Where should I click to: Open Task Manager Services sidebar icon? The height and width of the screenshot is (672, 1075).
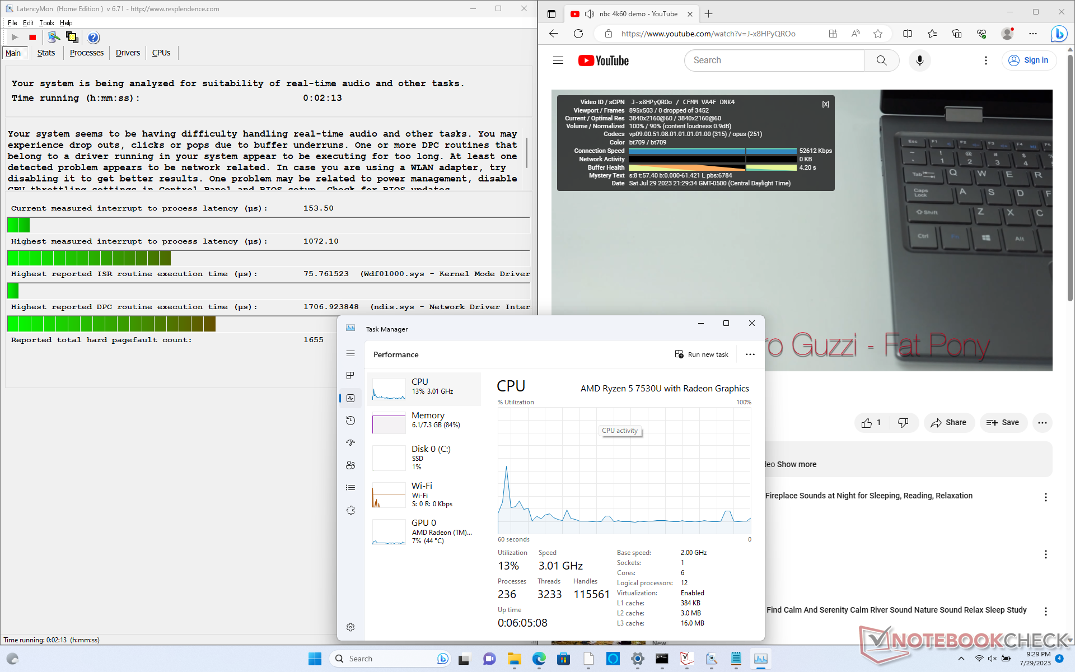click(x=350, y=510)
